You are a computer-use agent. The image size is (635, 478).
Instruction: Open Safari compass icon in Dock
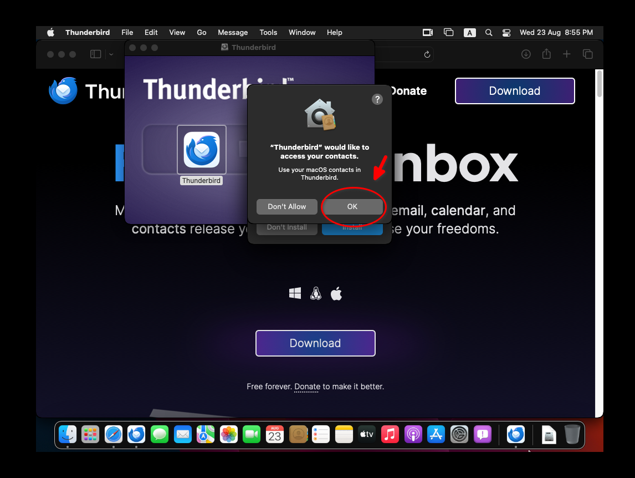point(114,435)
